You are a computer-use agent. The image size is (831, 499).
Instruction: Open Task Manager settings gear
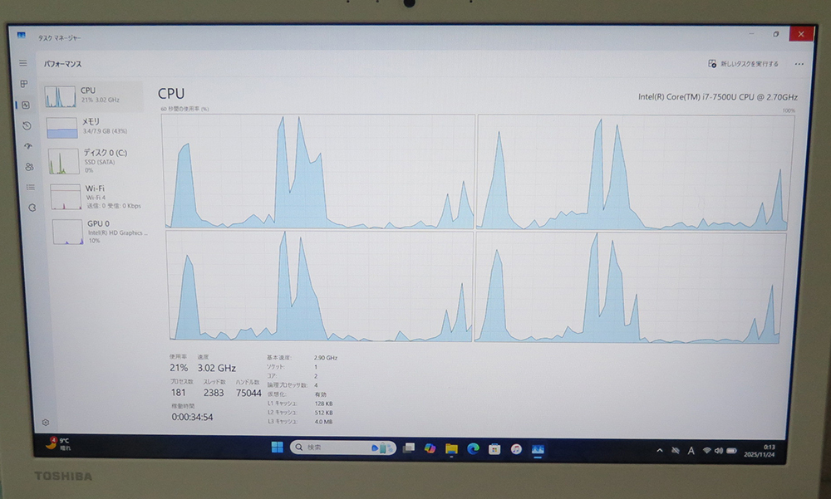pyautogui.click(x=46, y=422)
